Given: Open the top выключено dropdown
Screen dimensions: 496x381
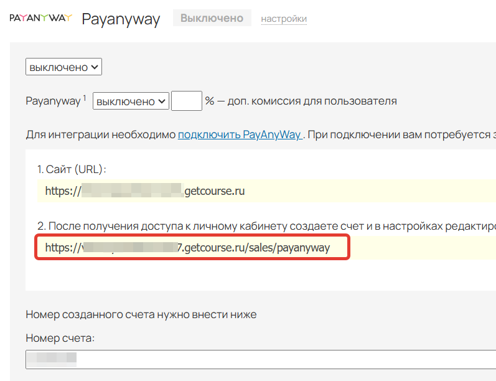Looking at the screenshot, I should pos(63,67).
